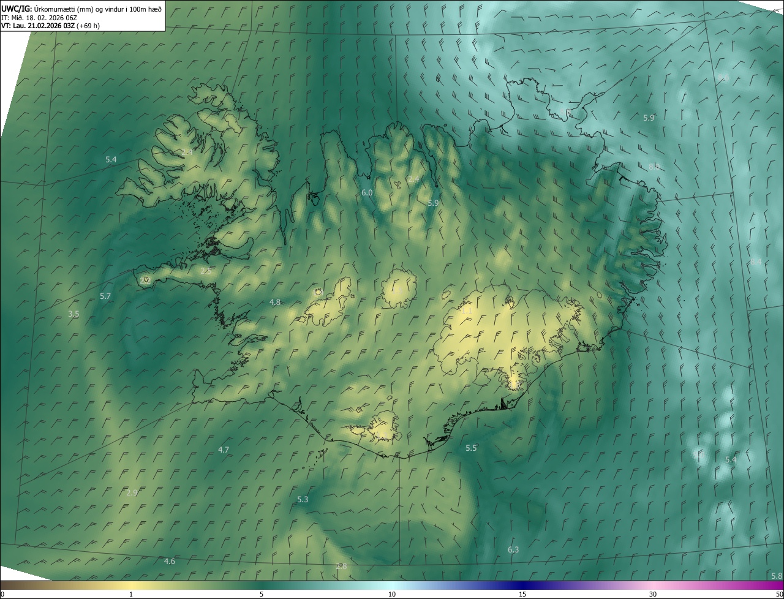
Task: Click the 50 tick label on the color scale
Action: (x=779, y=595)
